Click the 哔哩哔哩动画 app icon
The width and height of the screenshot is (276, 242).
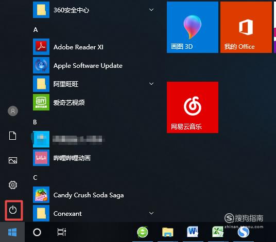pyautogui.click(x=41, y=158)
